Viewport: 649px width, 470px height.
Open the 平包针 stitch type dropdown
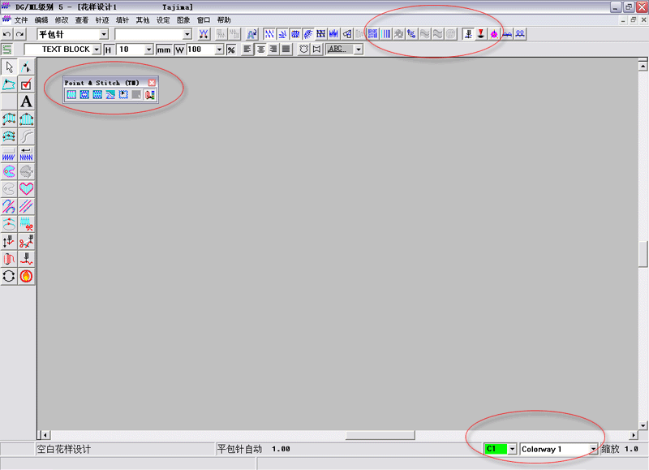104,34
